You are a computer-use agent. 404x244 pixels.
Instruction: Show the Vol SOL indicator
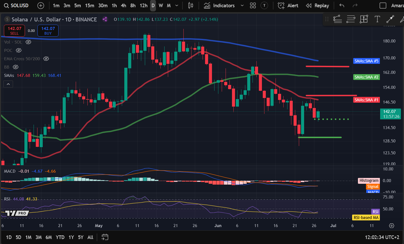[x=28, y=42]
